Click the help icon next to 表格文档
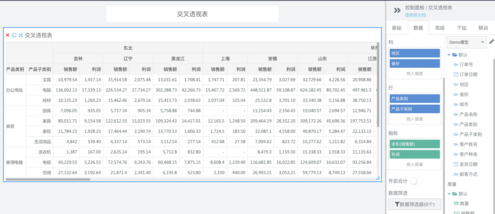Viewport: 495px width, 214px height. [x=407, y=15]
